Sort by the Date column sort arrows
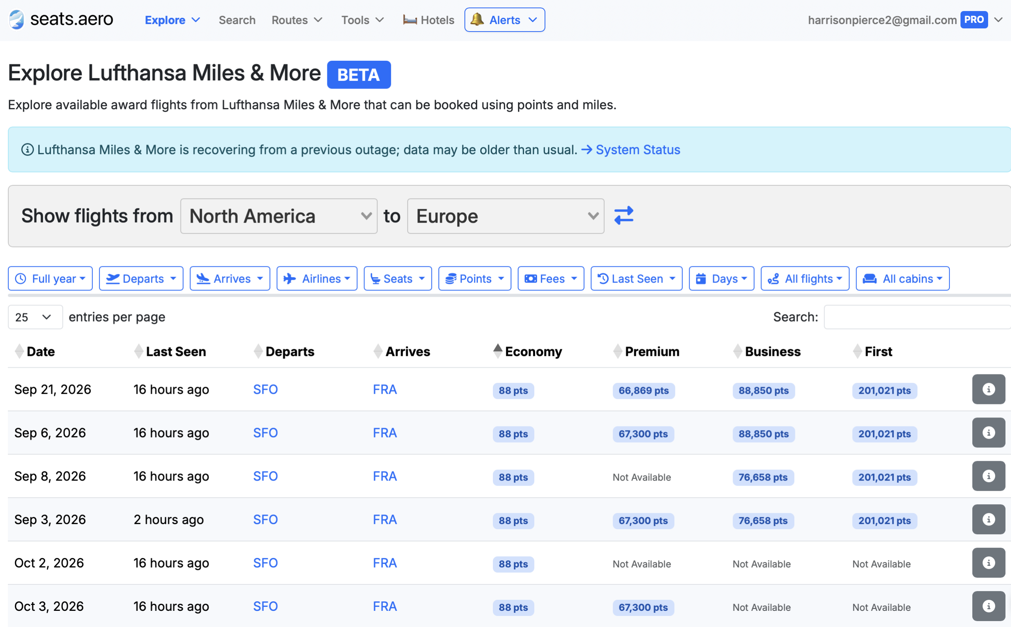1011x627 pixels. tap(19, 351)
